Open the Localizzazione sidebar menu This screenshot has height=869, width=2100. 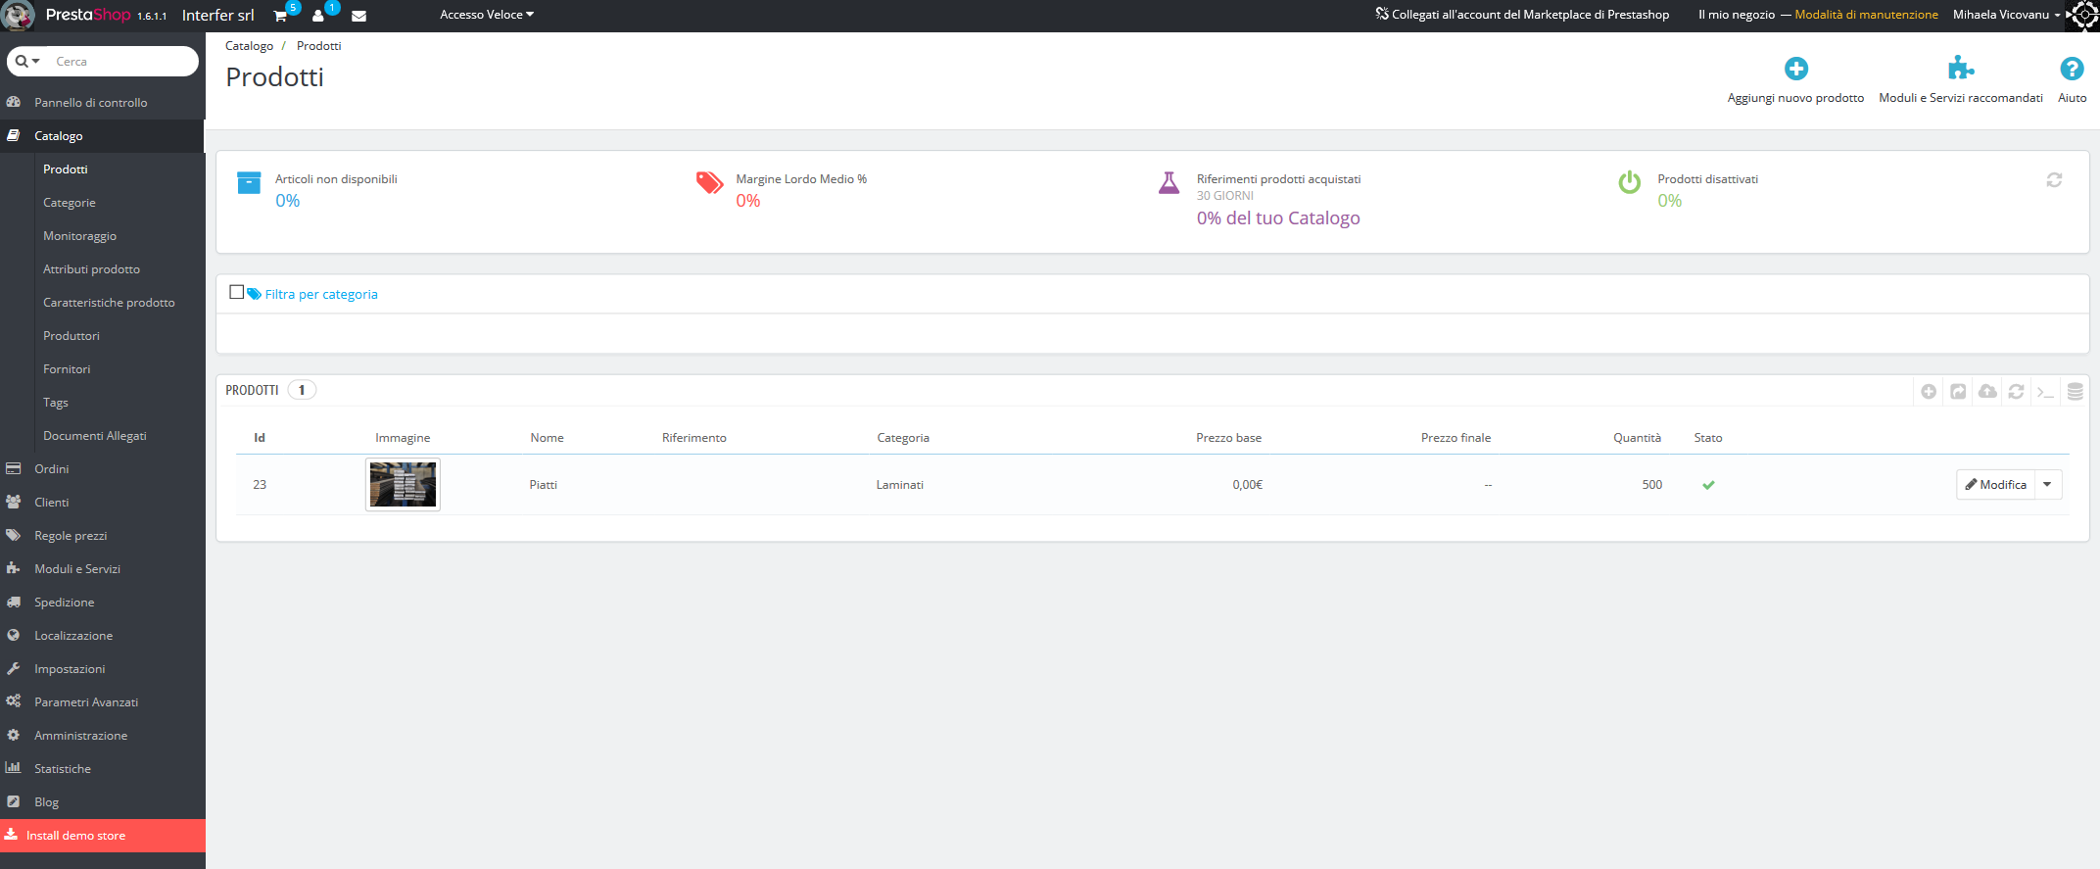[103, 636]
